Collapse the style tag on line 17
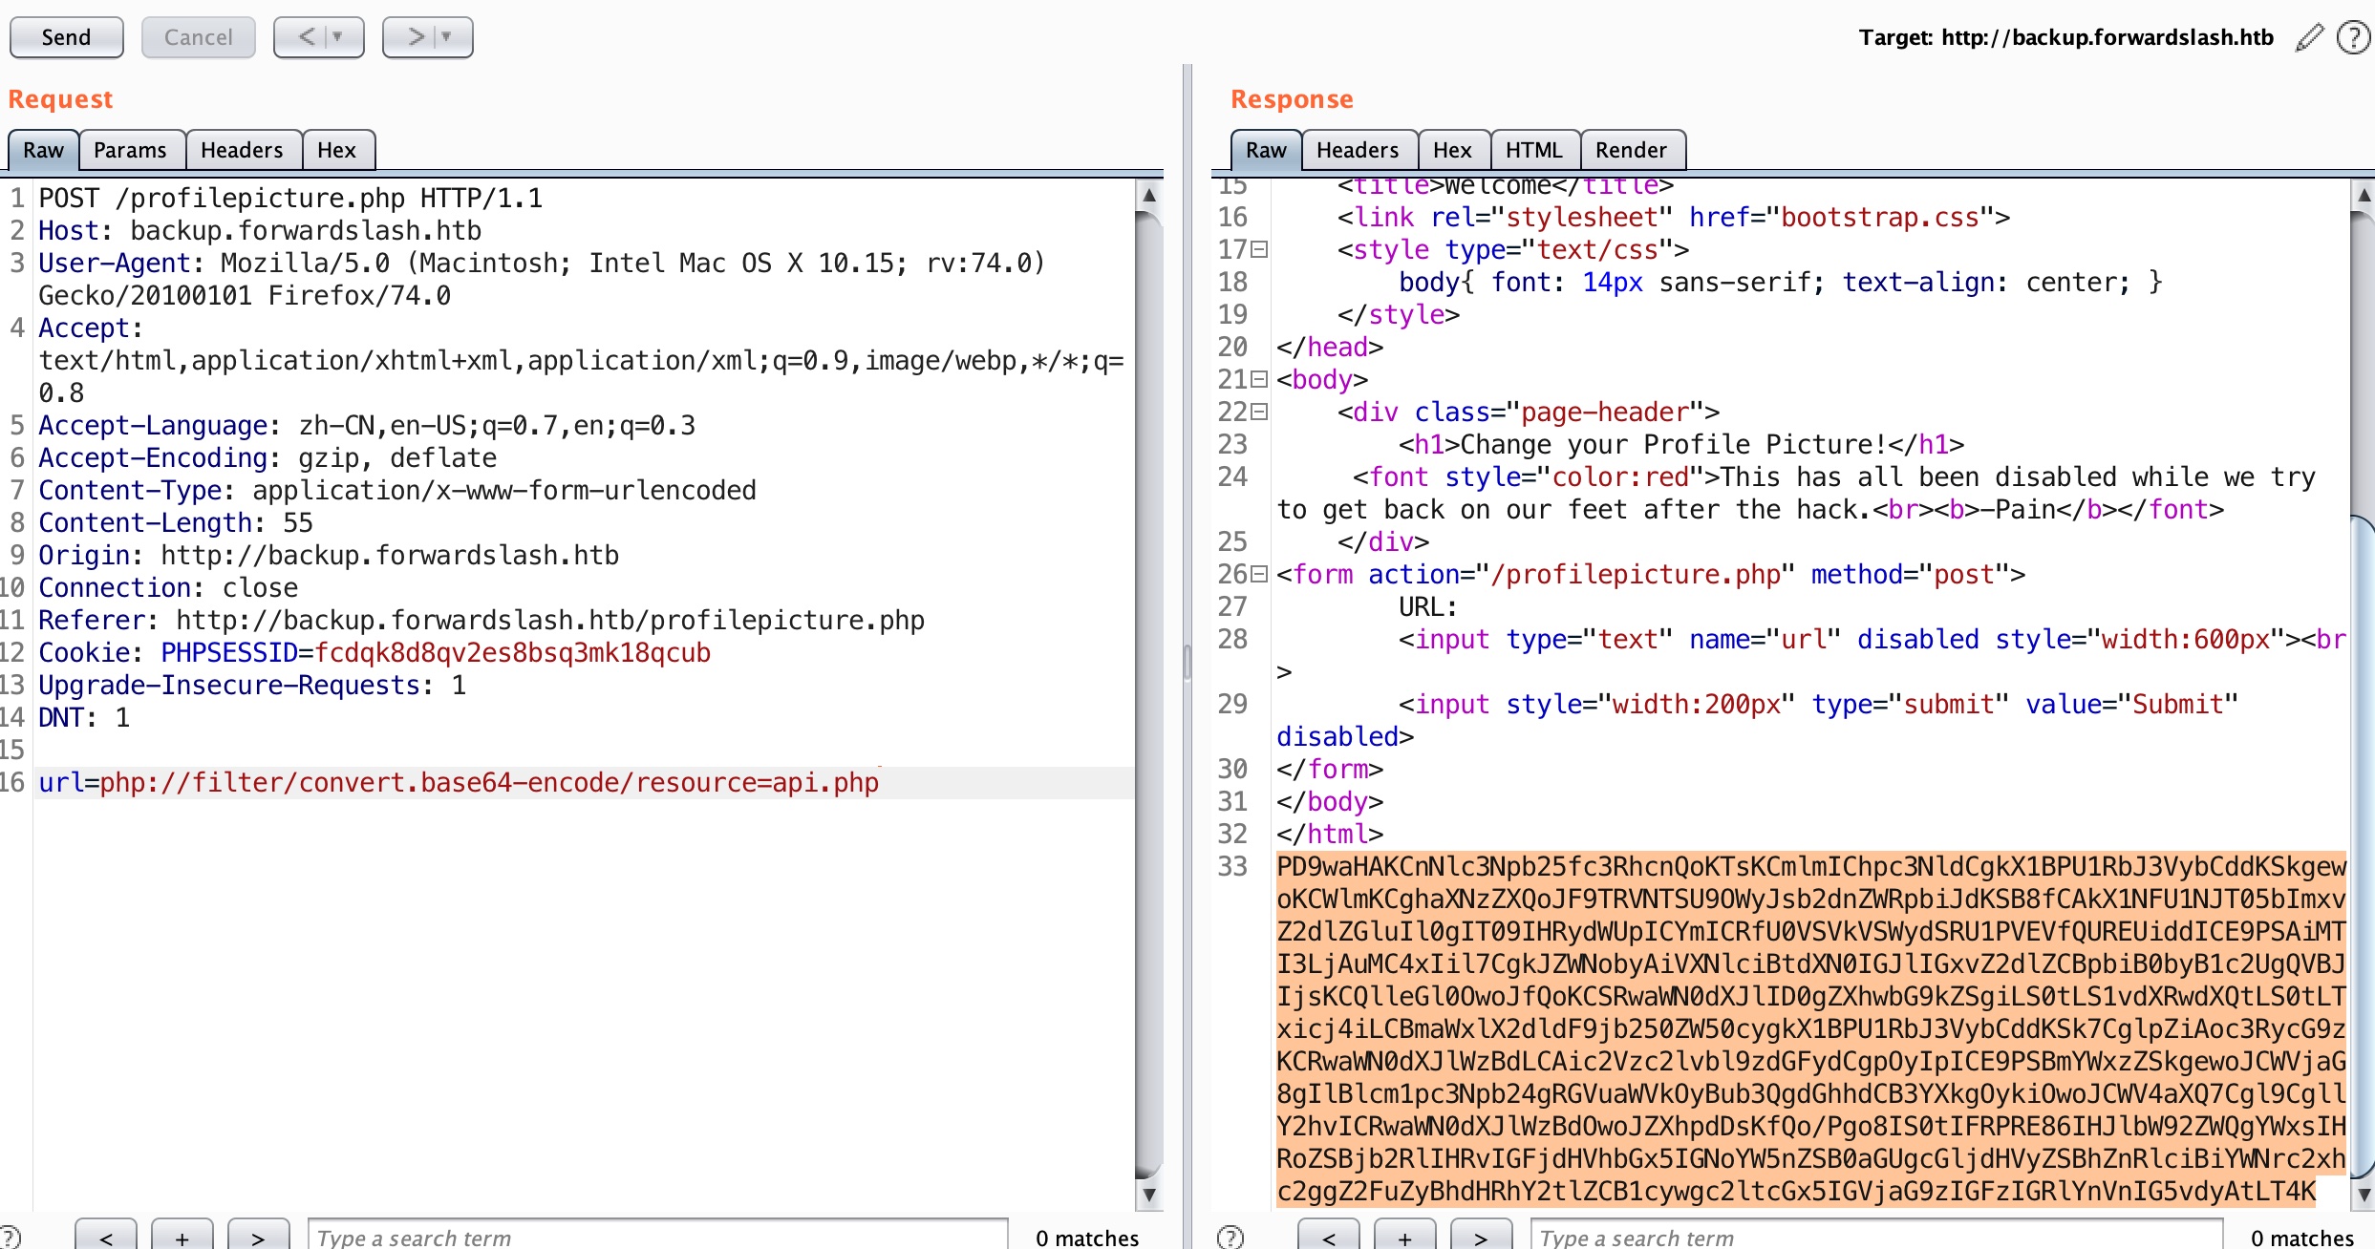Viewport: 2375px width, 1249px height. pos(1259,250)
